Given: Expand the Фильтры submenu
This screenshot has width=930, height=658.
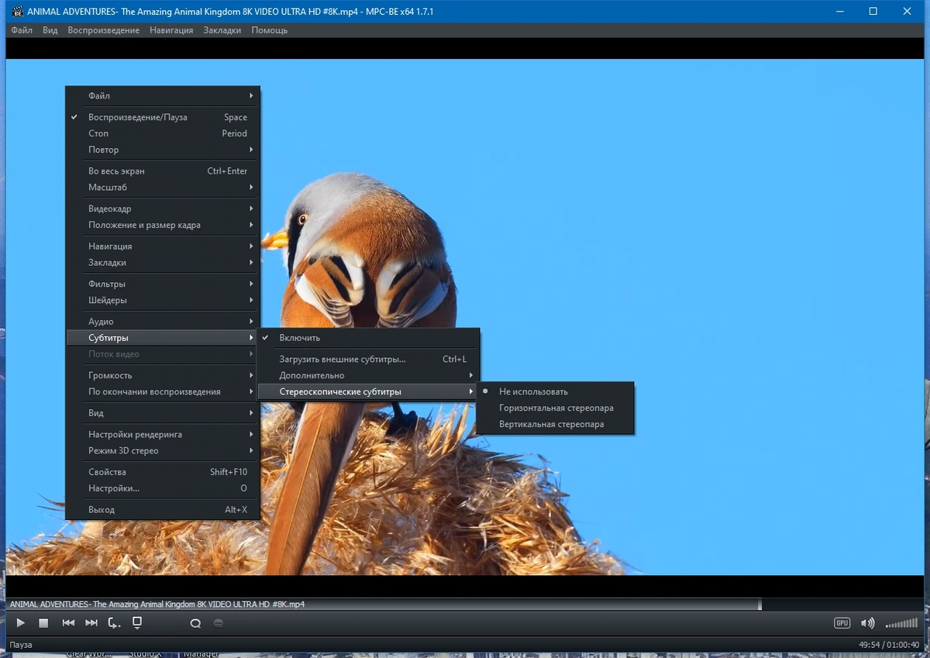Looking at the screenshot, I should (x=163, y=284).
